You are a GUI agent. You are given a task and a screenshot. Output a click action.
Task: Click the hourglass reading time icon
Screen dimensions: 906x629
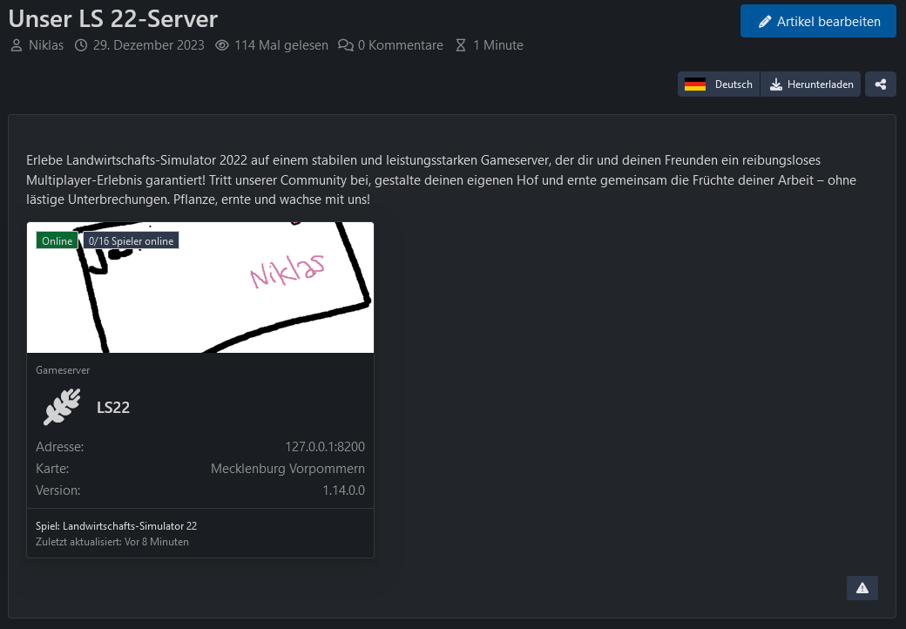pyautogui.click(x=461, y=45)
